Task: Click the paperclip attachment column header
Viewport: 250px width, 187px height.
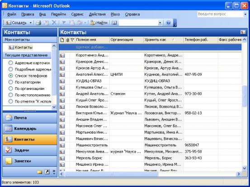Action: tap(68, 40)
